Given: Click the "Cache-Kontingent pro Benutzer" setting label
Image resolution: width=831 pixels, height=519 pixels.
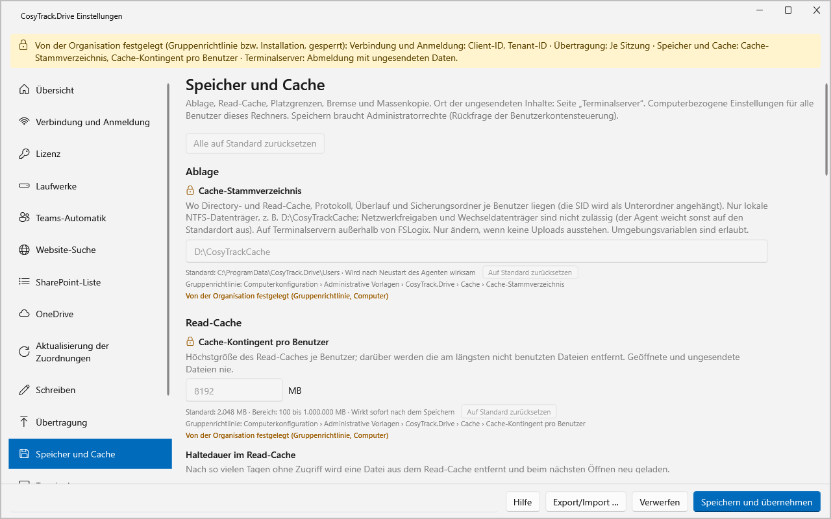Looking at the screenshot, I should point(264,342).
